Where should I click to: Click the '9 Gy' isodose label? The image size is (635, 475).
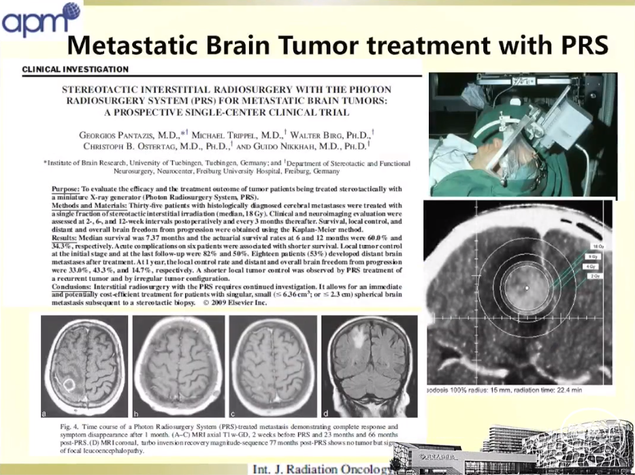pyautogui.click(x=593, y=257)
